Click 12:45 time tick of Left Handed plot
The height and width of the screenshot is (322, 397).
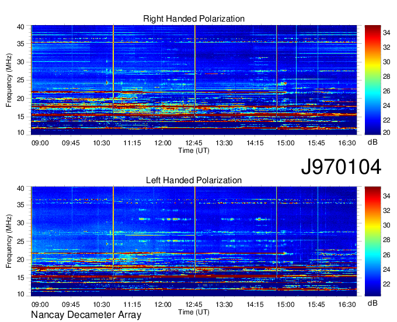[194, 304]
